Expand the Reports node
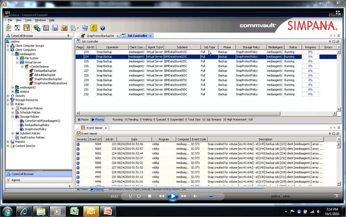Viewport: 346px width, 217px height. point(8,142)
